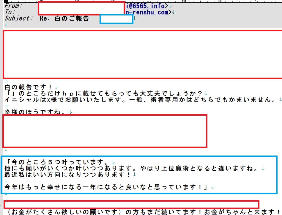282x215 pixels.
Task: Click the line starting with イニシャルはx様
Action: pos(140,100)
